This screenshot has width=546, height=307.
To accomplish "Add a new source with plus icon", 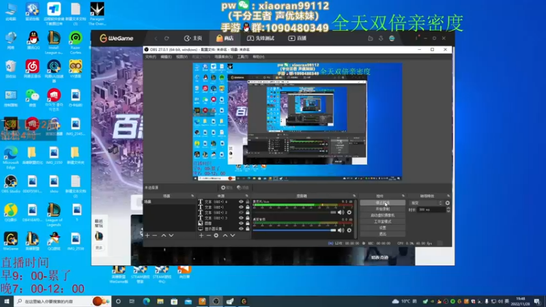I will [201, 235].
